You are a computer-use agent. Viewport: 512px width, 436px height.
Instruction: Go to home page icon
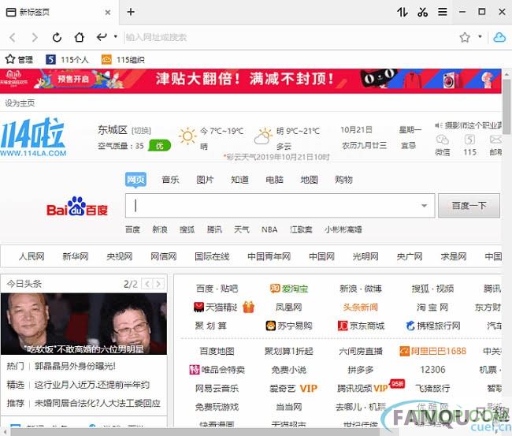[80, 37]
